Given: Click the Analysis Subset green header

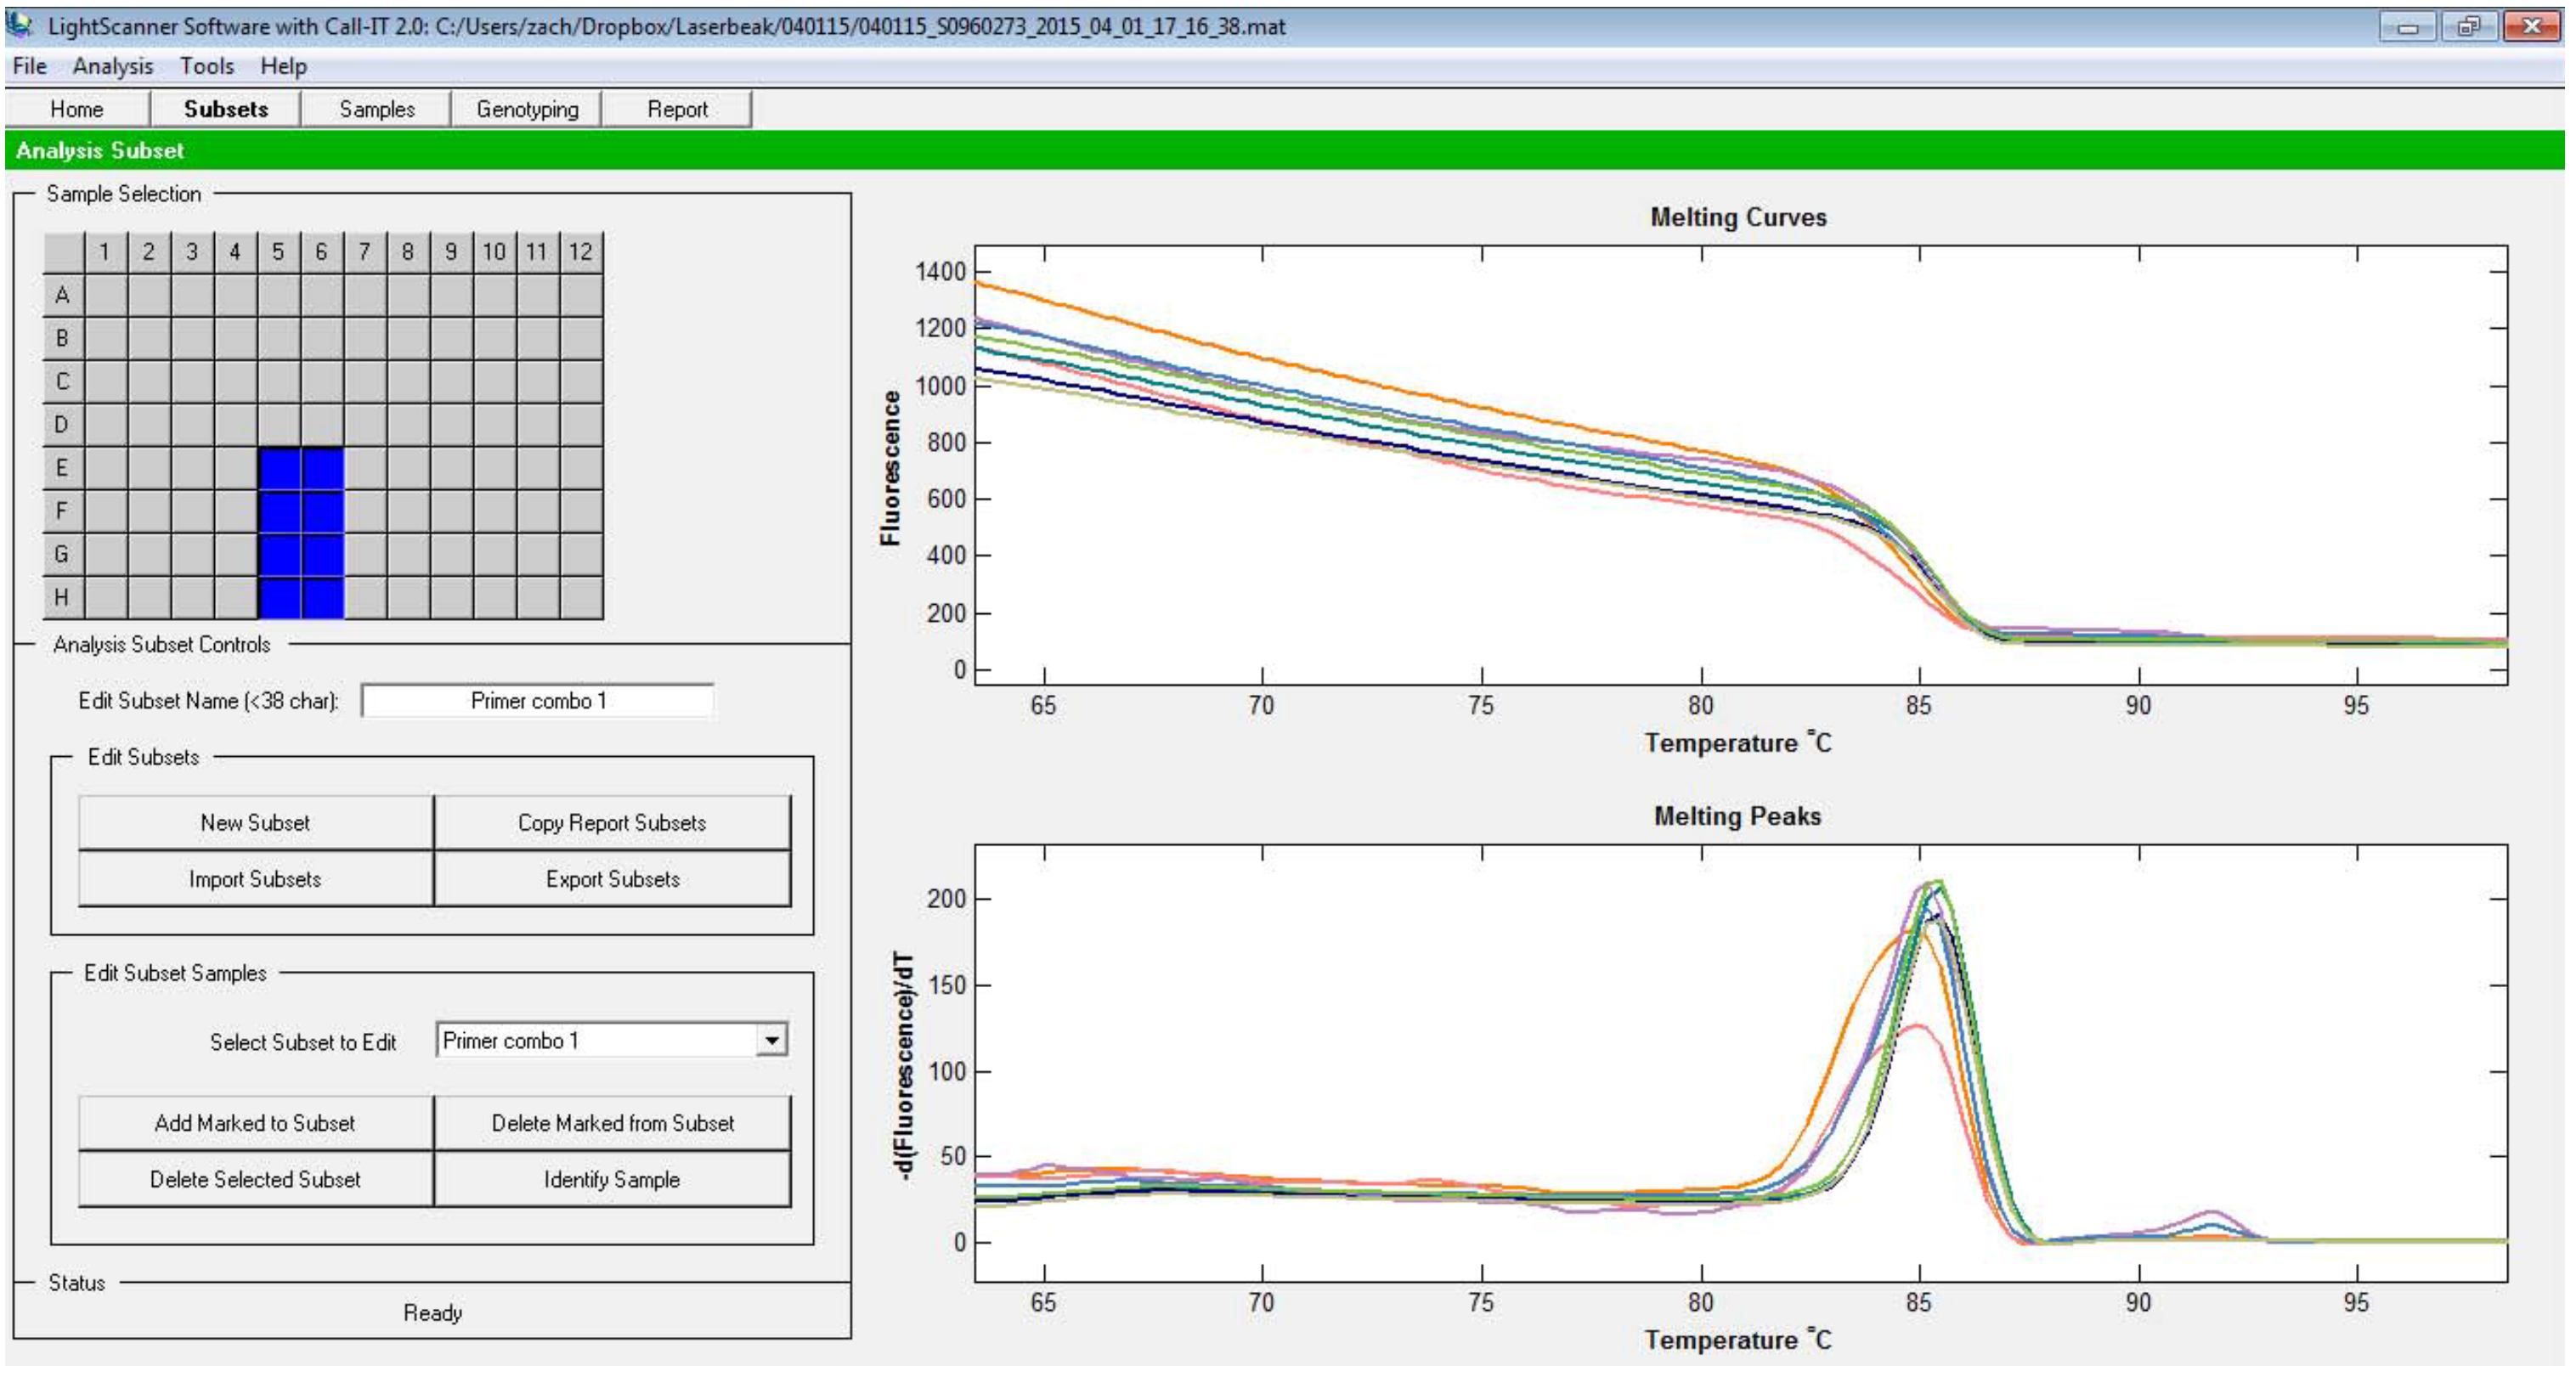Looking at the screenshot, I should click(x=1284, y=150).
